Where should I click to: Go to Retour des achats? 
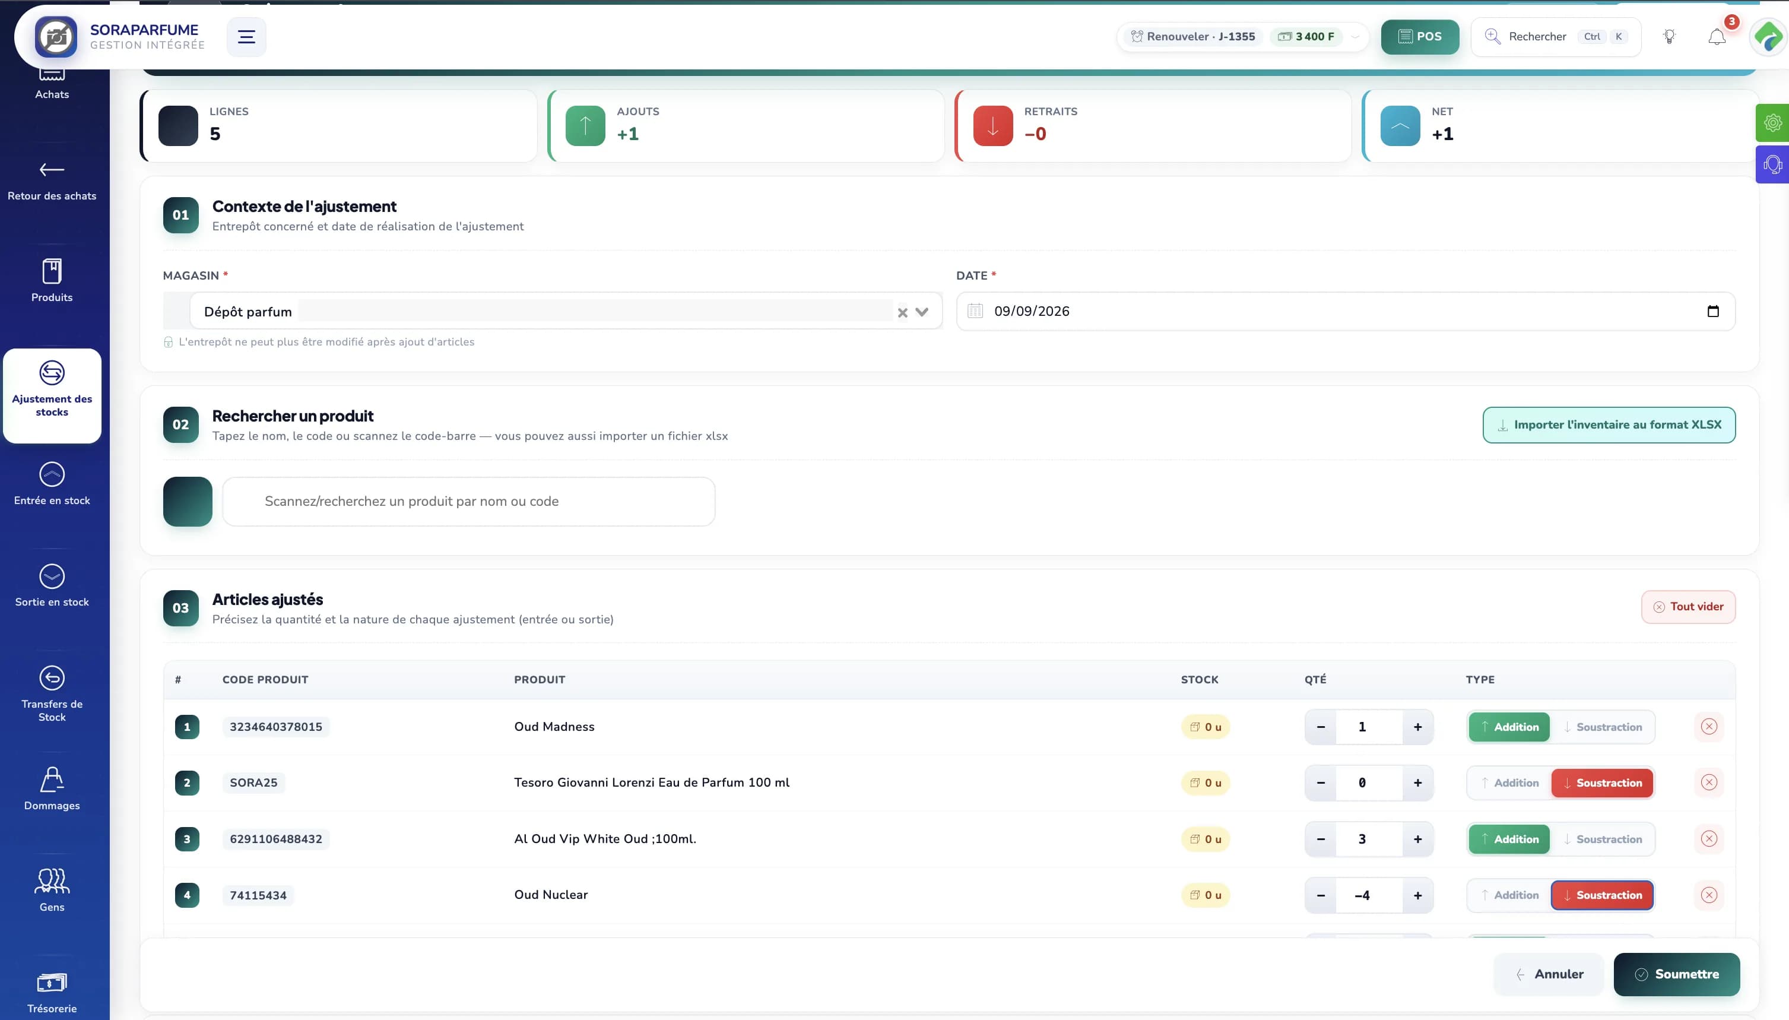pos(52,180)
